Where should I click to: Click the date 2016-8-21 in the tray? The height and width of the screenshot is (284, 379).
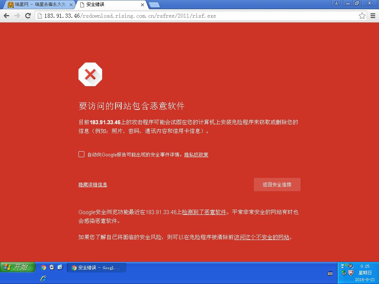pos(365,280)
